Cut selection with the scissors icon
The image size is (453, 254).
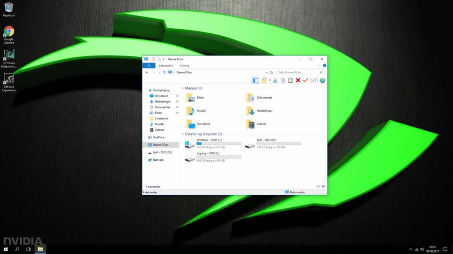(x=275, y=80)
